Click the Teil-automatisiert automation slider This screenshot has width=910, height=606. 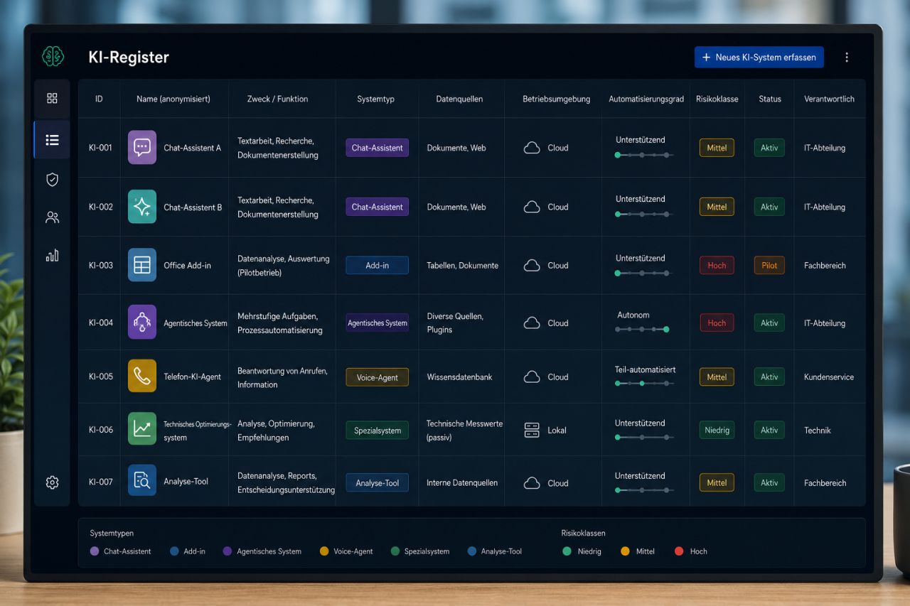pos(643,383)
